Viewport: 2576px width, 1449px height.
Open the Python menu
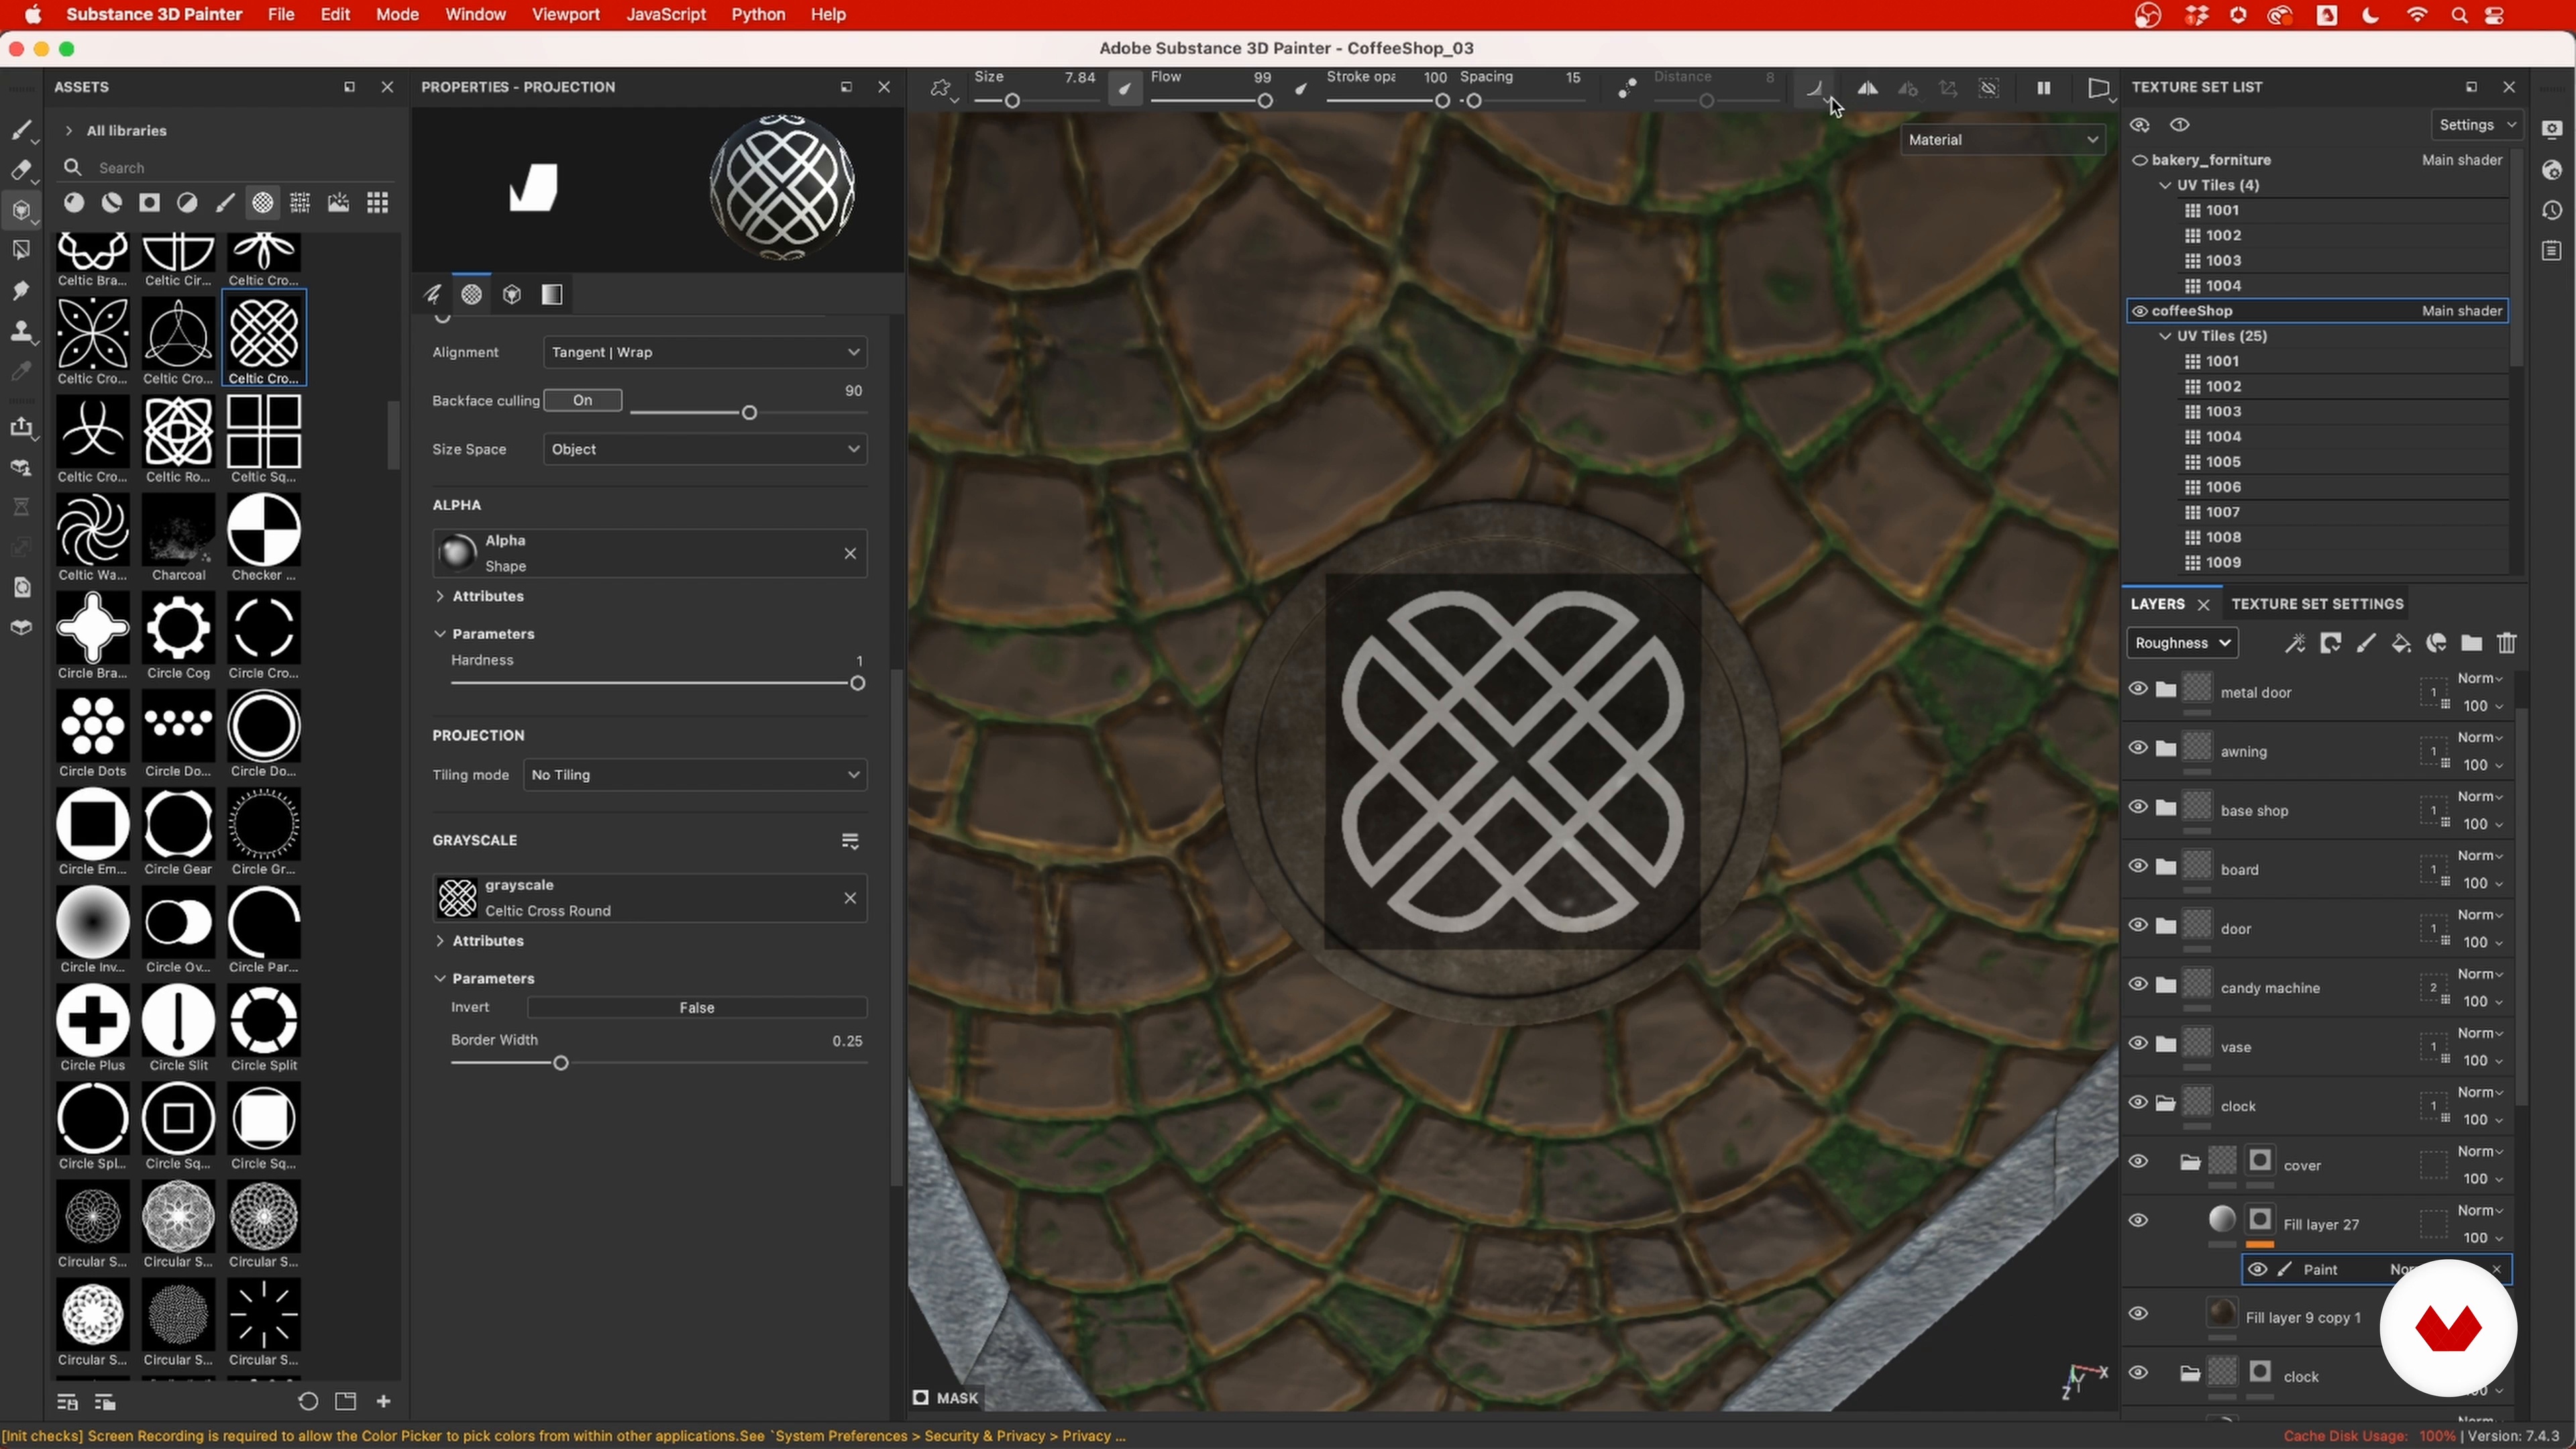[x=758, y=15]
